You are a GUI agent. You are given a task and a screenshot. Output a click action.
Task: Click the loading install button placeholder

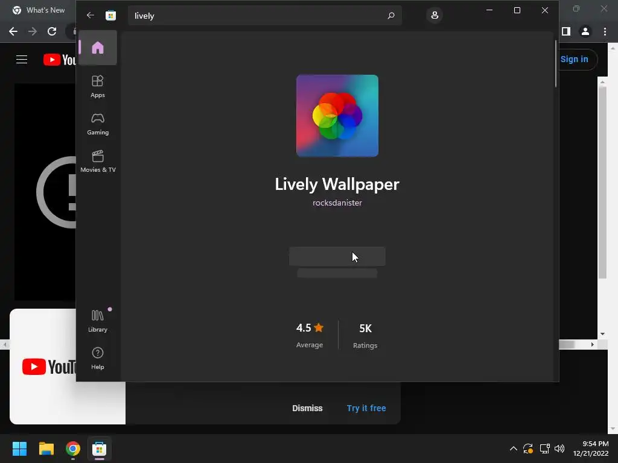click(x=337, y=256)
